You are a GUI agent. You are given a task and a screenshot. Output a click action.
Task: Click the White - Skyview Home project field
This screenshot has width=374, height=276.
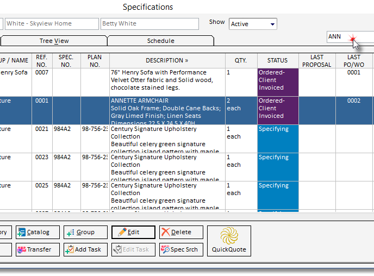click(52, 24)
